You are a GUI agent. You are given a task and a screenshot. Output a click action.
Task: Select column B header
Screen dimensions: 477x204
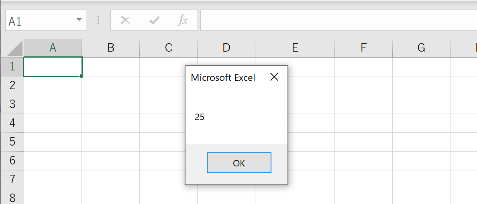[111, 48]
